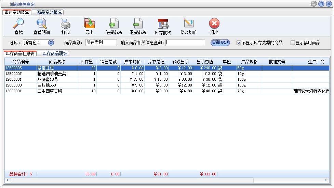Expand the 仓库 warehouse dropdown
334x188 pixels.
(x=51, y=43)
